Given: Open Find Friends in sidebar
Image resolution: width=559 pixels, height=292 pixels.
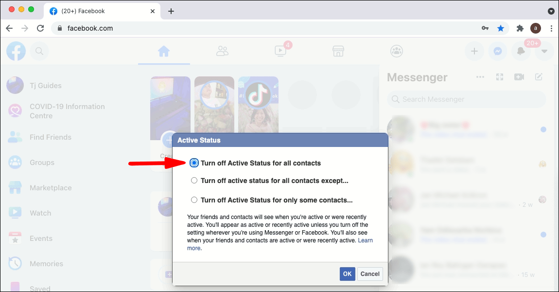Looking at the screenshot, I should tap(50, 137).
